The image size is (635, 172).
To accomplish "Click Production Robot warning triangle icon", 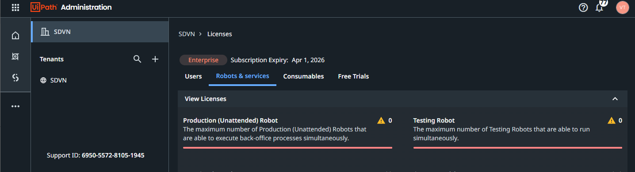I will click(x=381, y=120).
